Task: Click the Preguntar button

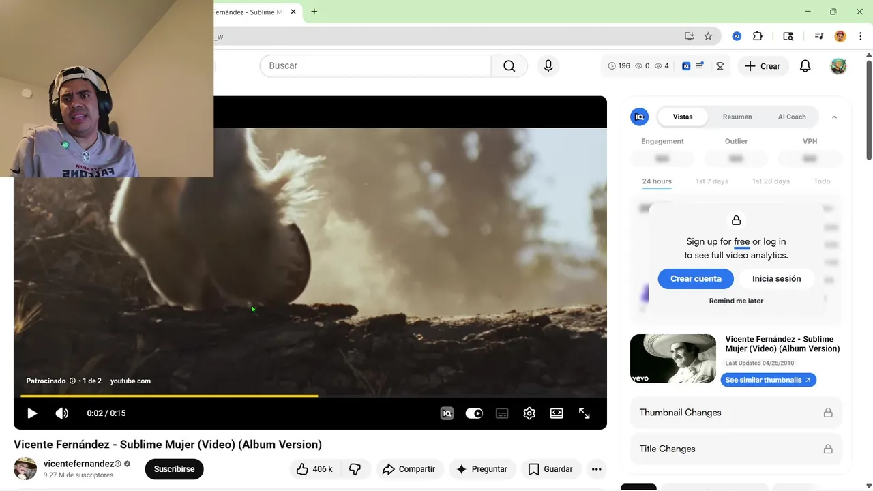Action: pyautogui.click(x=482, y=469)
